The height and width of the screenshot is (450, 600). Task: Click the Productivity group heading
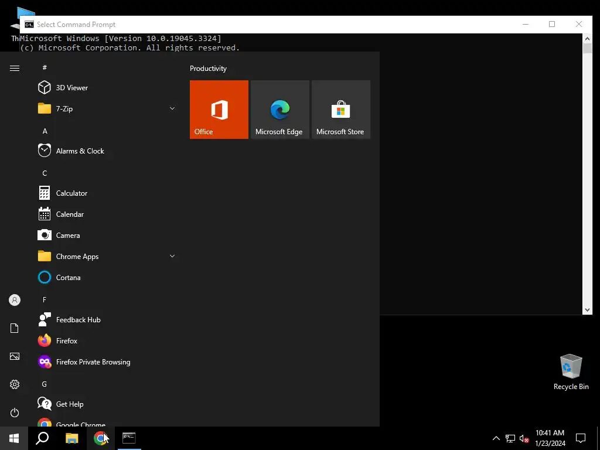pos(208,69)
